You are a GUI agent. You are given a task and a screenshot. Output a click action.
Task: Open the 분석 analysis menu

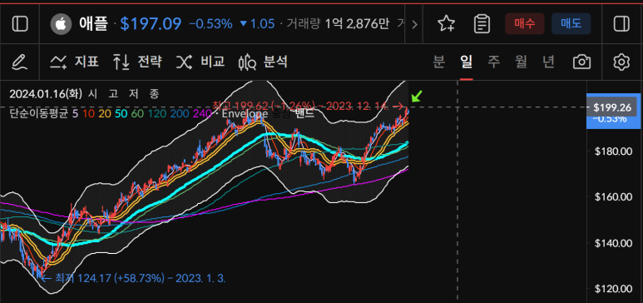point(263,62)
